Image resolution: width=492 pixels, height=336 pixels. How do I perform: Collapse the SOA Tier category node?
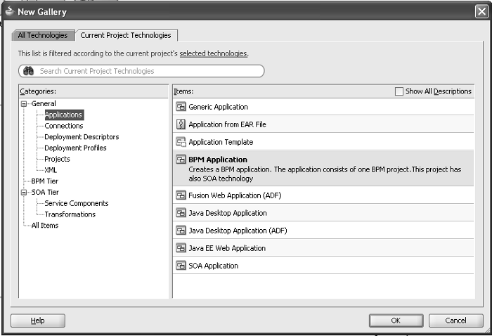[24, 193]
